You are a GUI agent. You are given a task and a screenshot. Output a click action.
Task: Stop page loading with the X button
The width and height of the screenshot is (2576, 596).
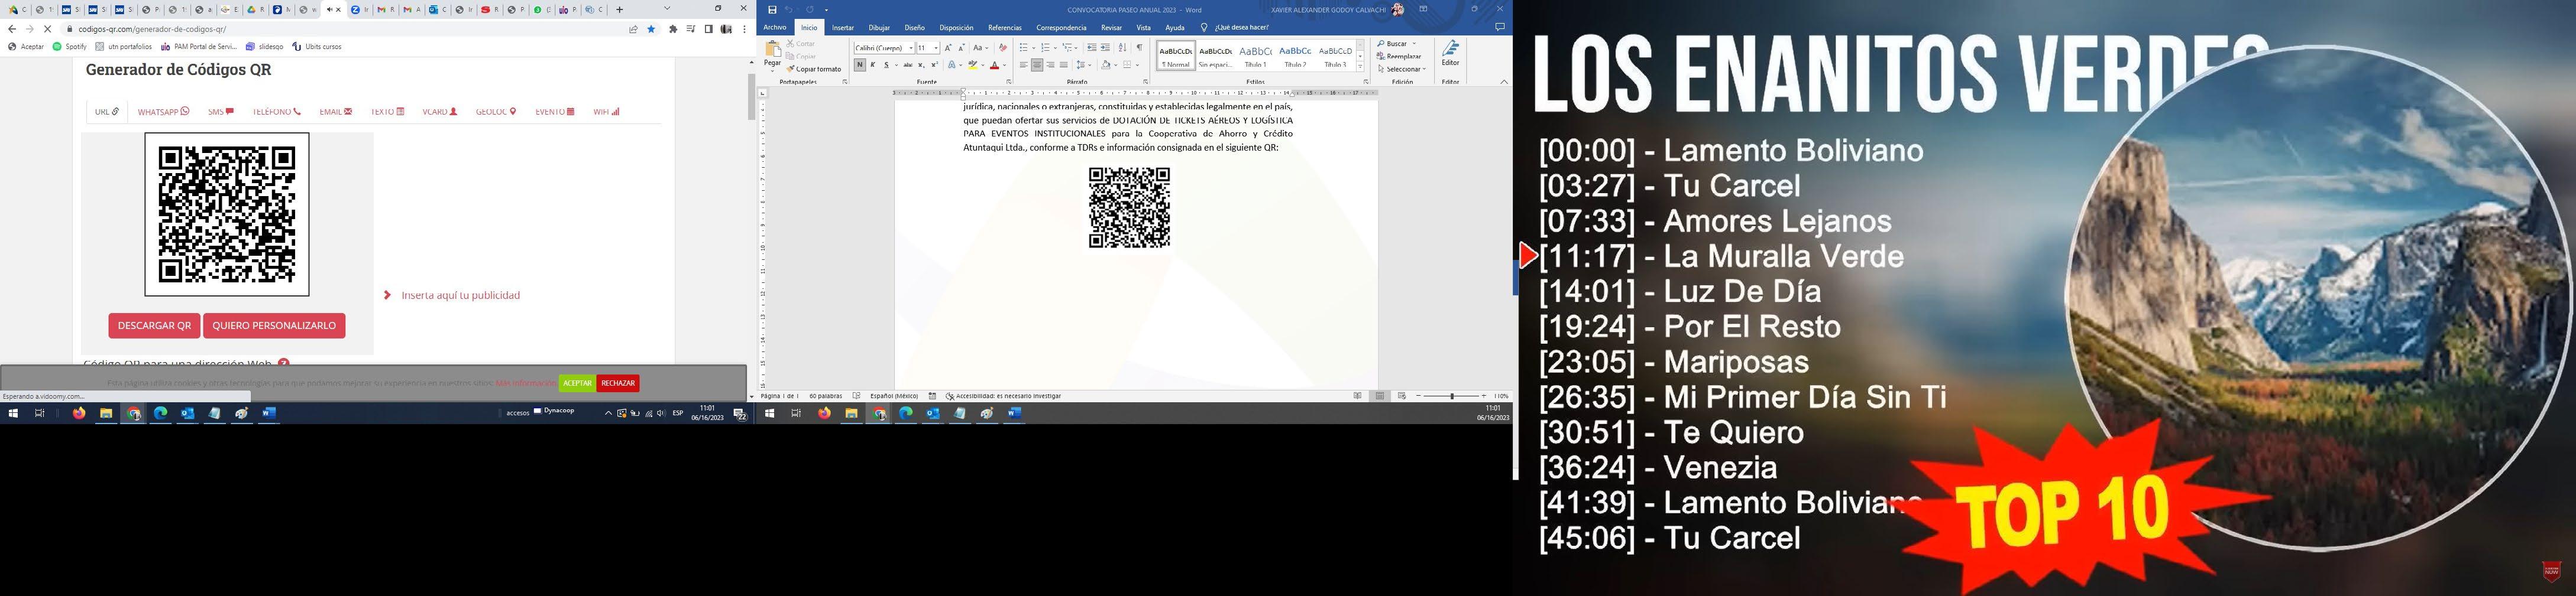click(47, 29)
